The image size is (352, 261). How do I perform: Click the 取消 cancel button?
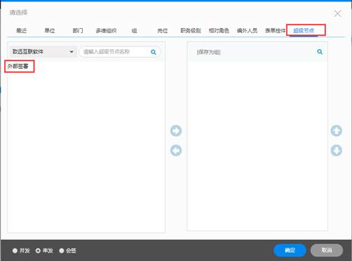tap(327, 250)
